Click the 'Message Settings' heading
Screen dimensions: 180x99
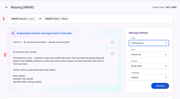pyautogui.click(x=138, y=33)
